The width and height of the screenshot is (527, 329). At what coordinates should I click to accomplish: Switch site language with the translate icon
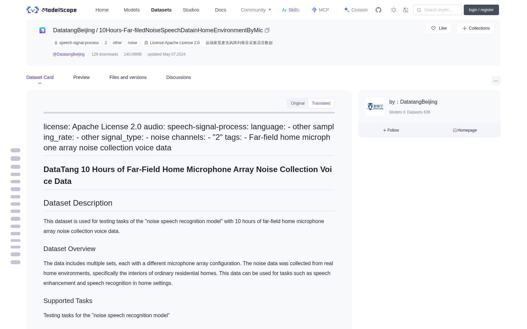tap(405, 10)
